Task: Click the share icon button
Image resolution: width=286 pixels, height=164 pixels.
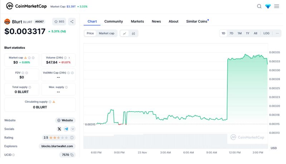Action: click(x=72, y=21)
